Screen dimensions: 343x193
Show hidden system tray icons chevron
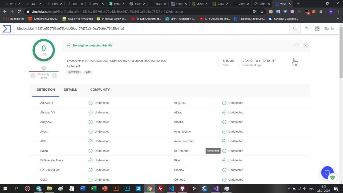(289, 188)
